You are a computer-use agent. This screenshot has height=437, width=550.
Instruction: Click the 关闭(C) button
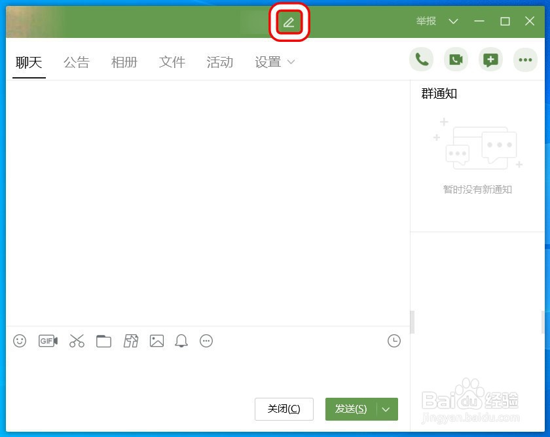(284, 409)
